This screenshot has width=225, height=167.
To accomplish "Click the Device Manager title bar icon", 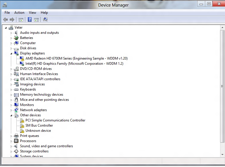I will click(5, 5).
